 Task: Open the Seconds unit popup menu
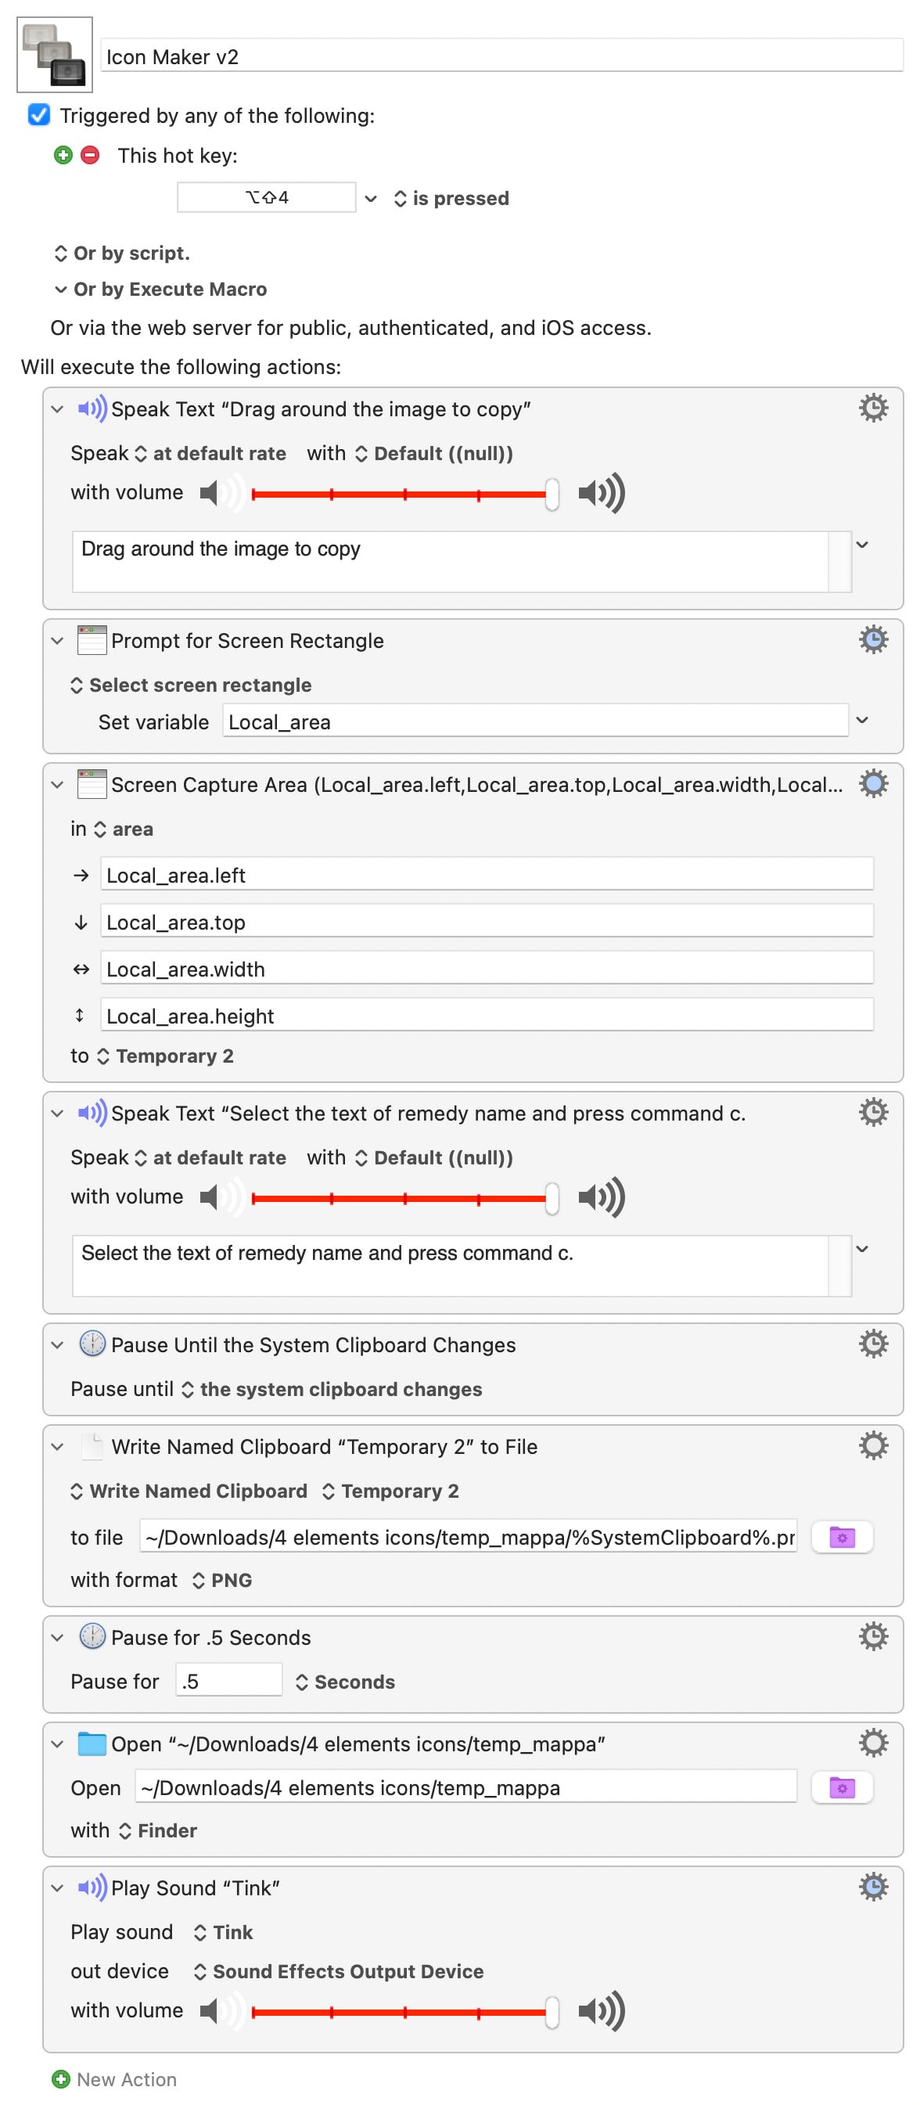pyautogui.click(x=345, y=1682)
